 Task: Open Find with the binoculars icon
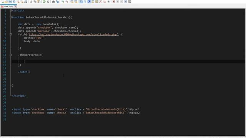tap(53, 2)
